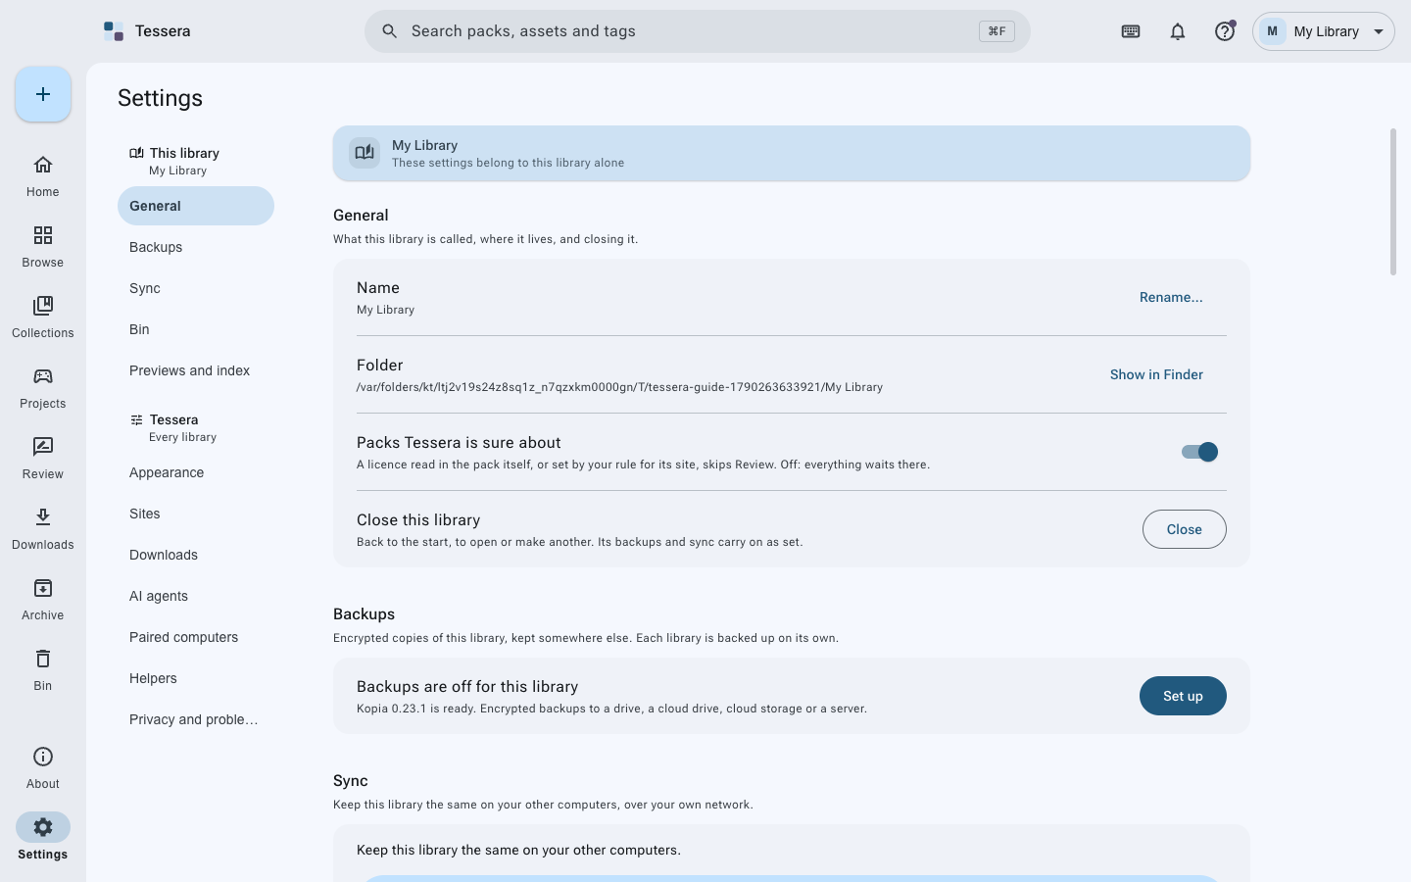Screen dimensions: 1411x882
Task: Click the "Close this library" label
Action: [418, 520]
